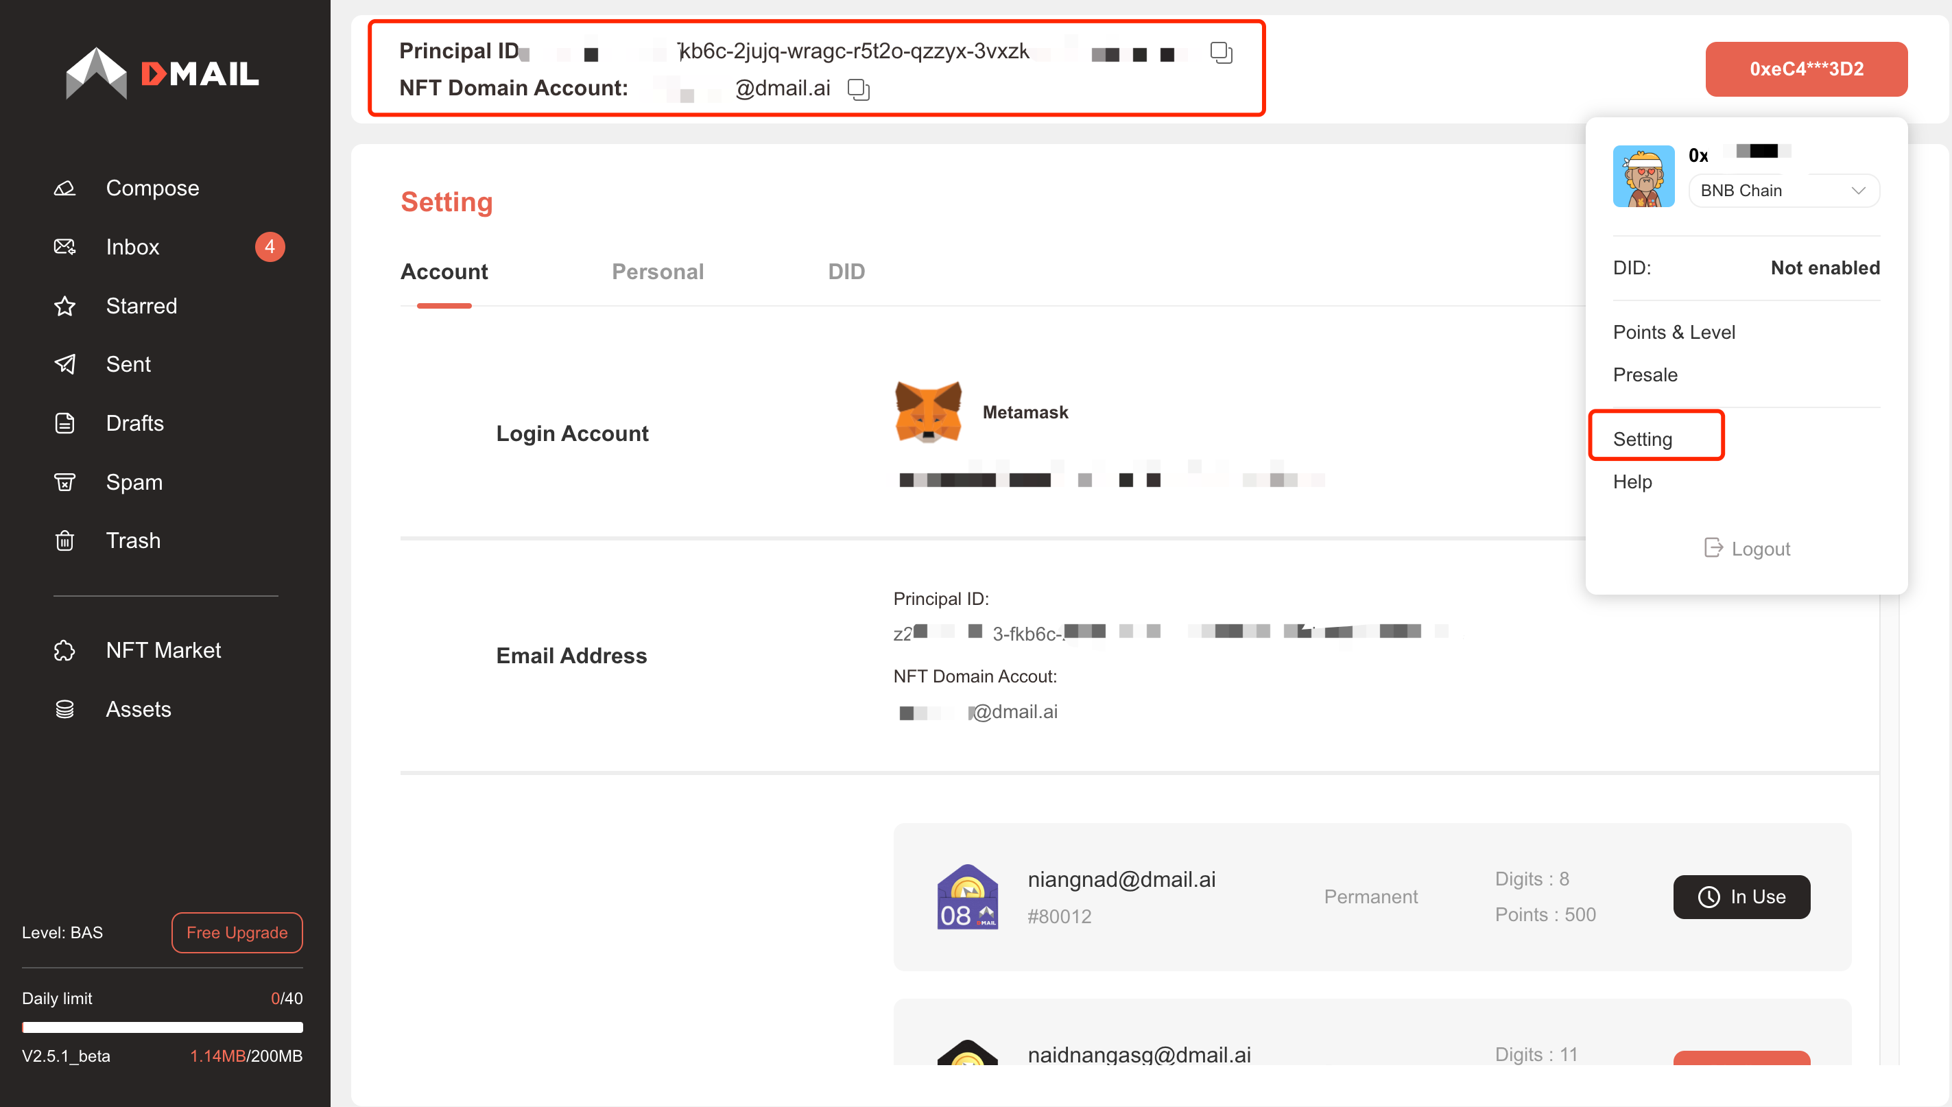Click the Assets coins icon

click(64, 709)
